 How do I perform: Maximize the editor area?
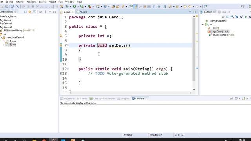tap(195, 12)
